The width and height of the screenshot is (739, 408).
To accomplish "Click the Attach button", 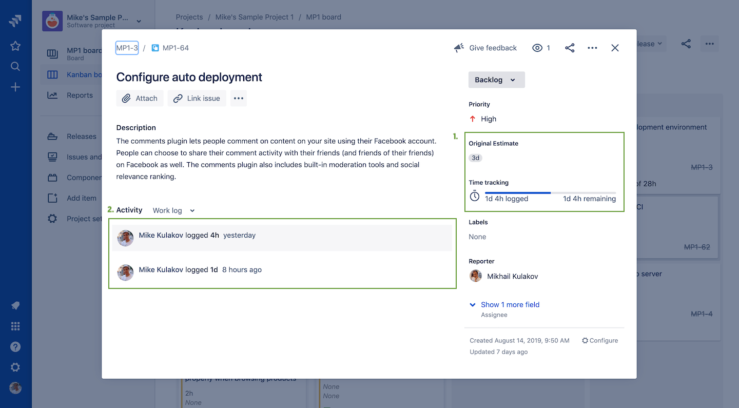I will (x=140, y=99).
